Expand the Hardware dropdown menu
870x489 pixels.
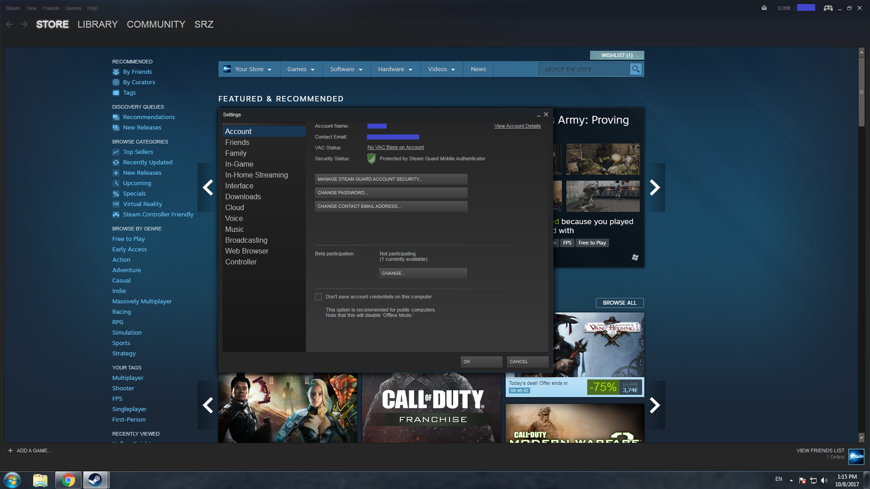(395, 69)
